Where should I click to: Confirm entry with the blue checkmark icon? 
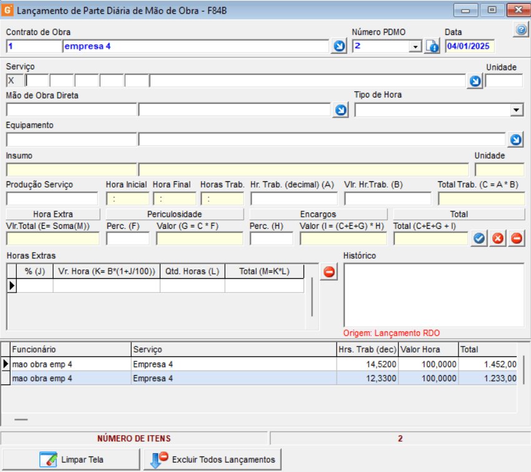click(x=479, y=238)
